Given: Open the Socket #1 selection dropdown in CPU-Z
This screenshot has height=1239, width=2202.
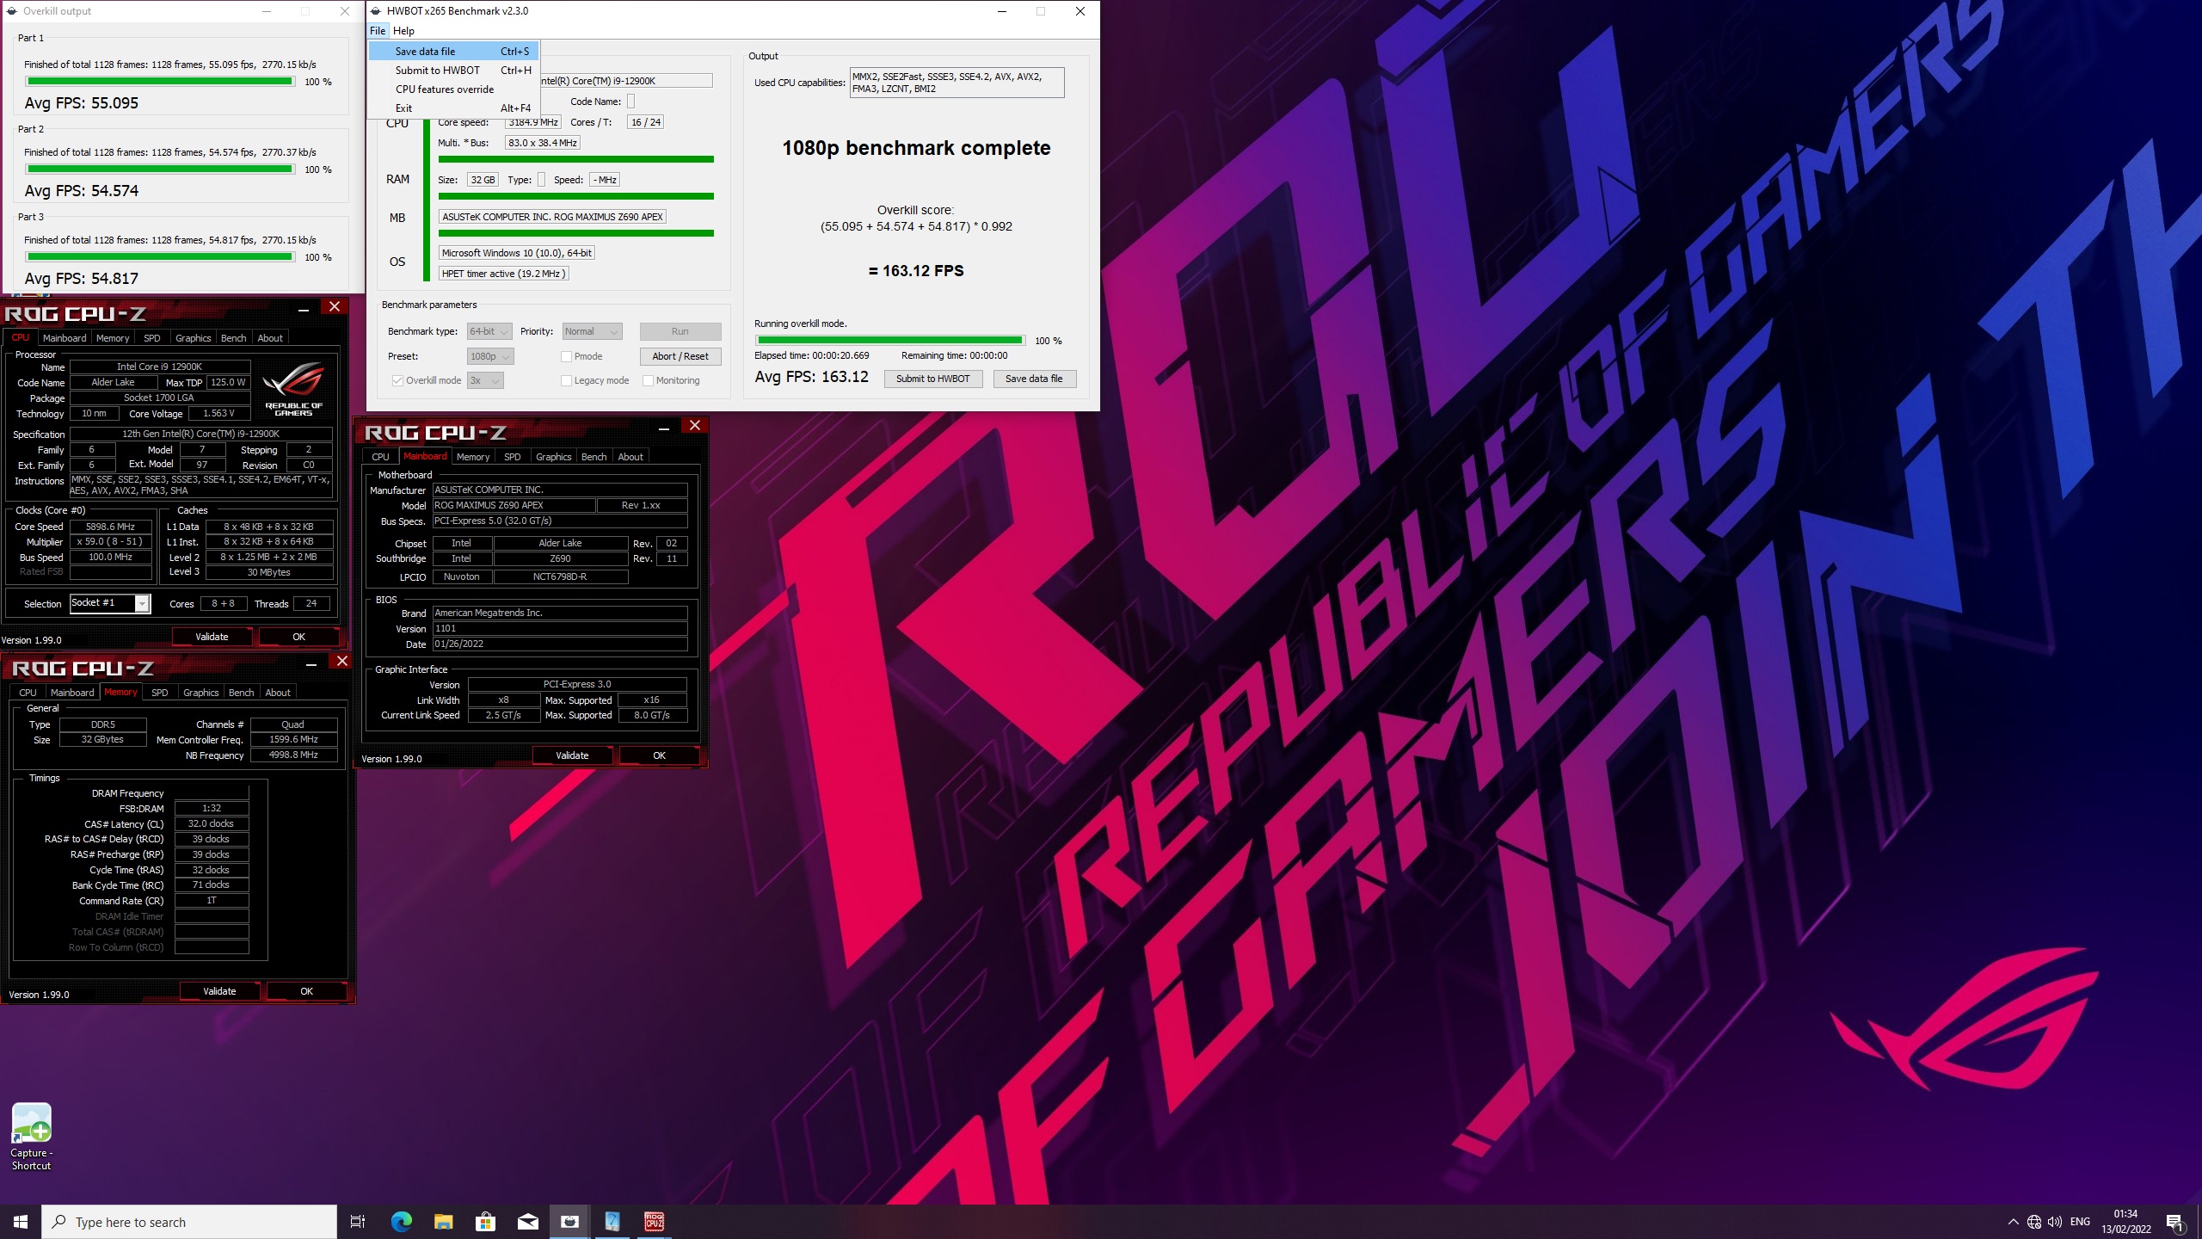Looking at the screenshot, I should 110,603.
